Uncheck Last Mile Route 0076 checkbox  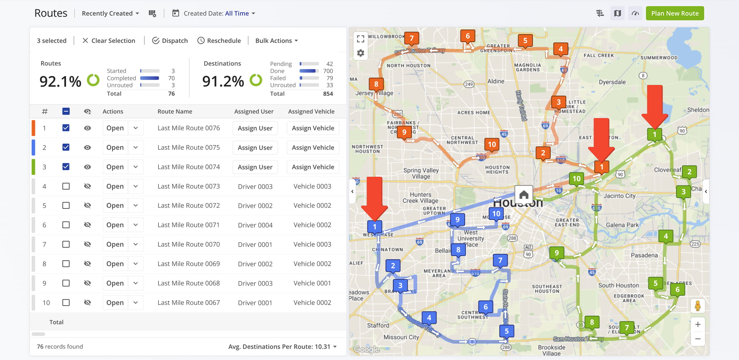coord(66,128)
